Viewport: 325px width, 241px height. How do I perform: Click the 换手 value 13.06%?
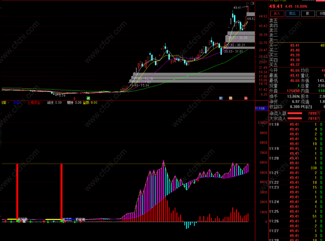tap(293, 97)
